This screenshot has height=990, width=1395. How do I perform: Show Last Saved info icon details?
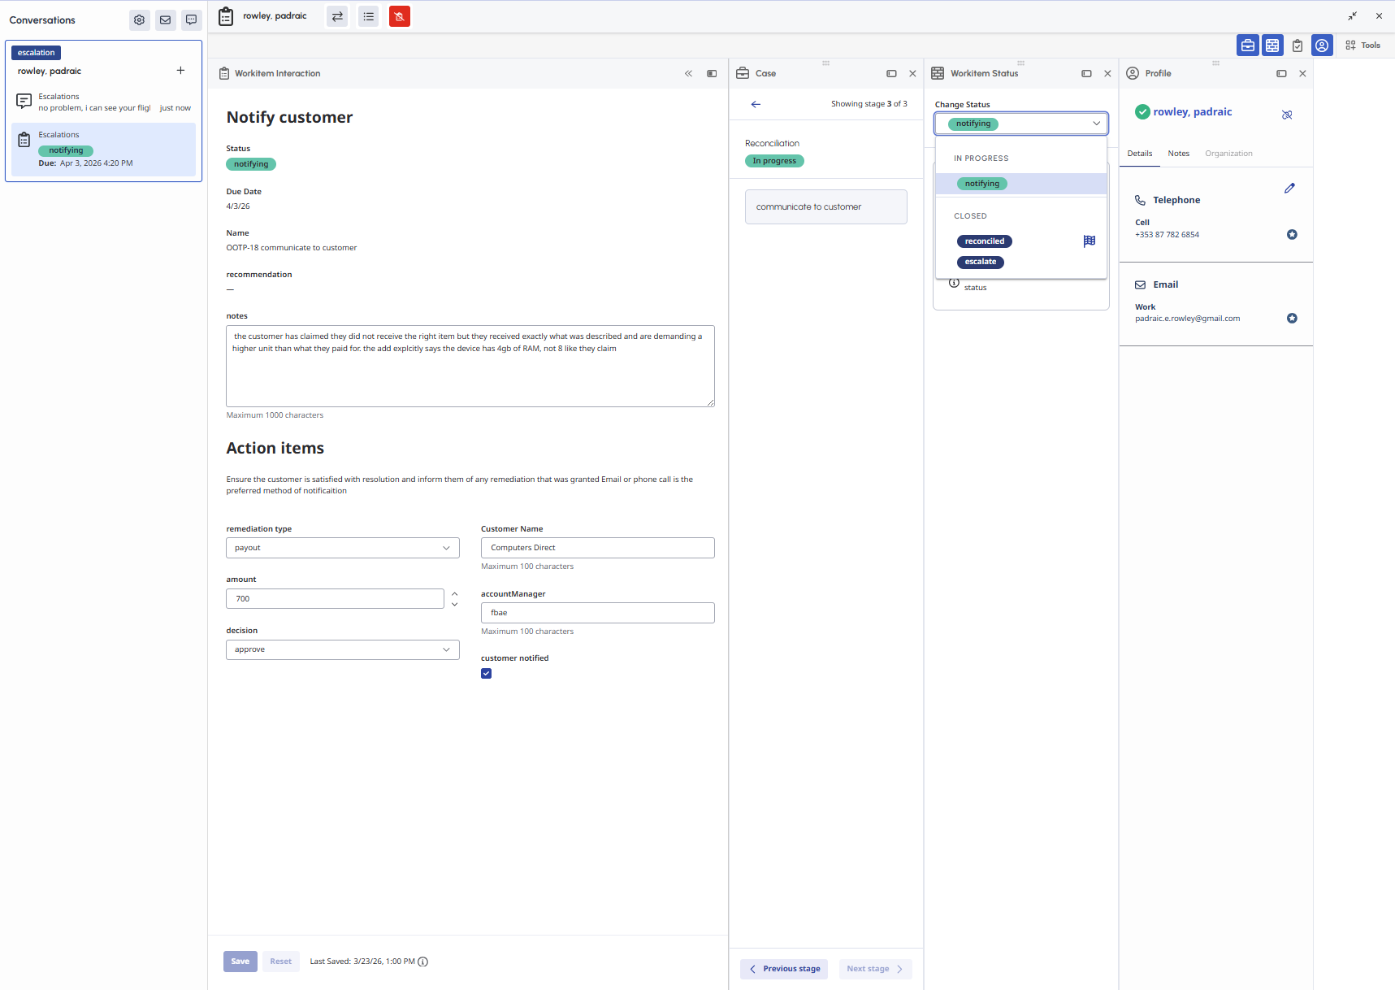point(422,962)
